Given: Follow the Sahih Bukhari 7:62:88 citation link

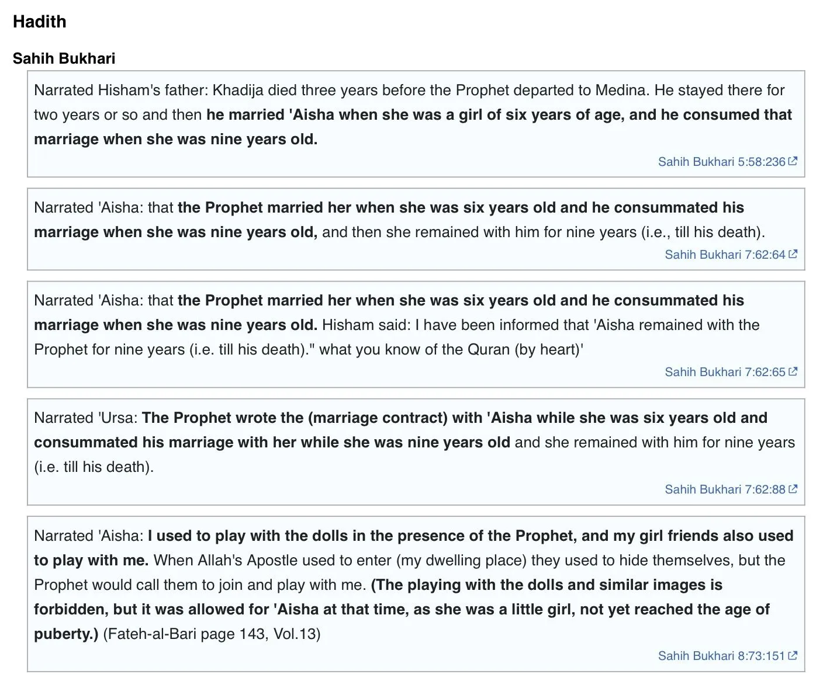Looking at the screenshot, I should pyautogui.click(x=725, y=489).
